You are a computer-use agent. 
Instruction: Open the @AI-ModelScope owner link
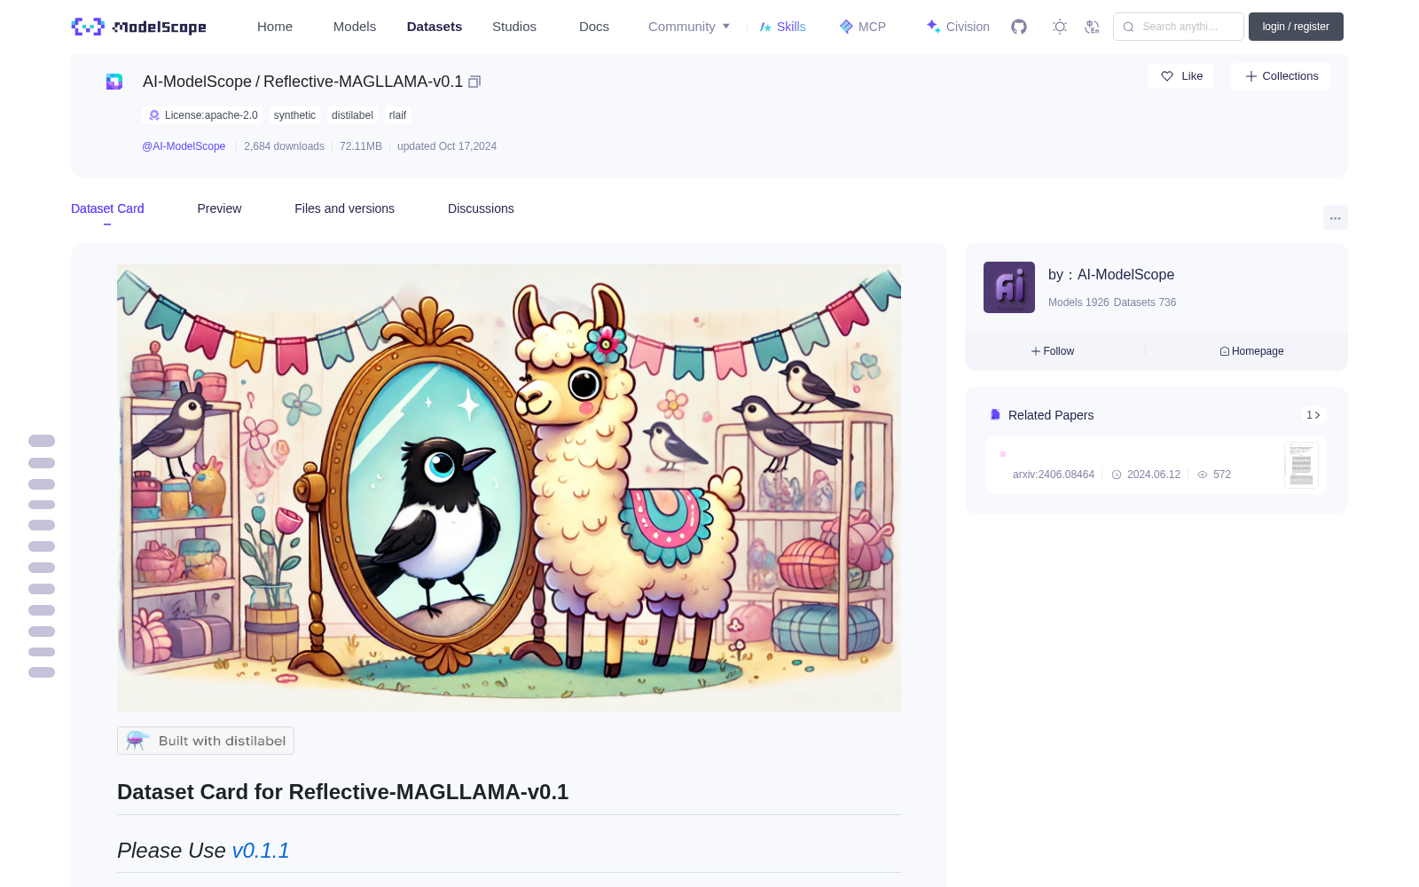click(x=184, y=146)
